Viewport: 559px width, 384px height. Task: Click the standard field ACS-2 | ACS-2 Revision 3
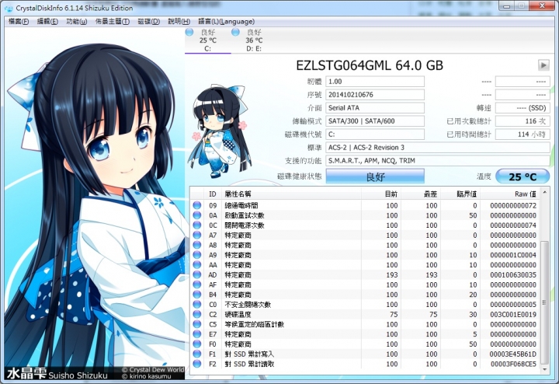pos(438,148)
